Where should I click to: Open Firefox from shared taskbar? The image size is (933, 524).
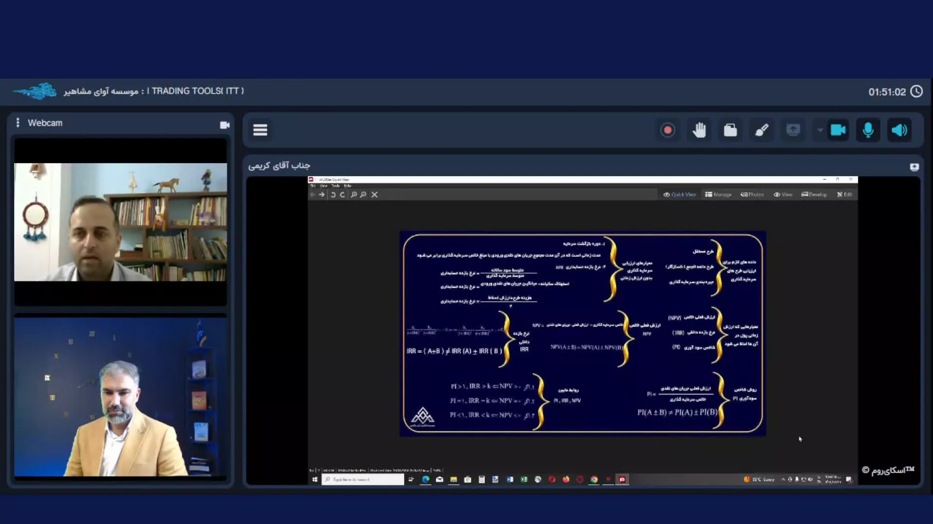click(x=566, y=479)
